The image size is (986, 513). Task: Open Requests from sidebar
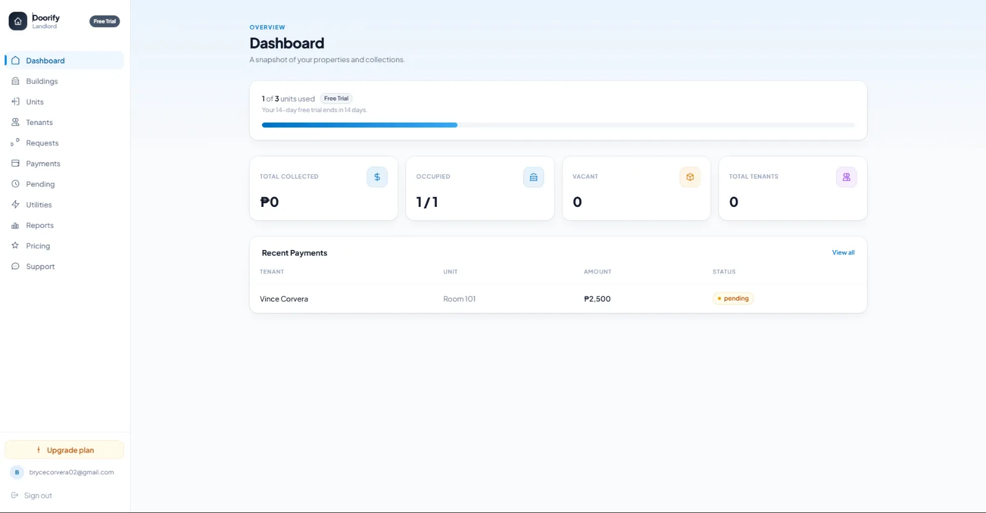64,143
